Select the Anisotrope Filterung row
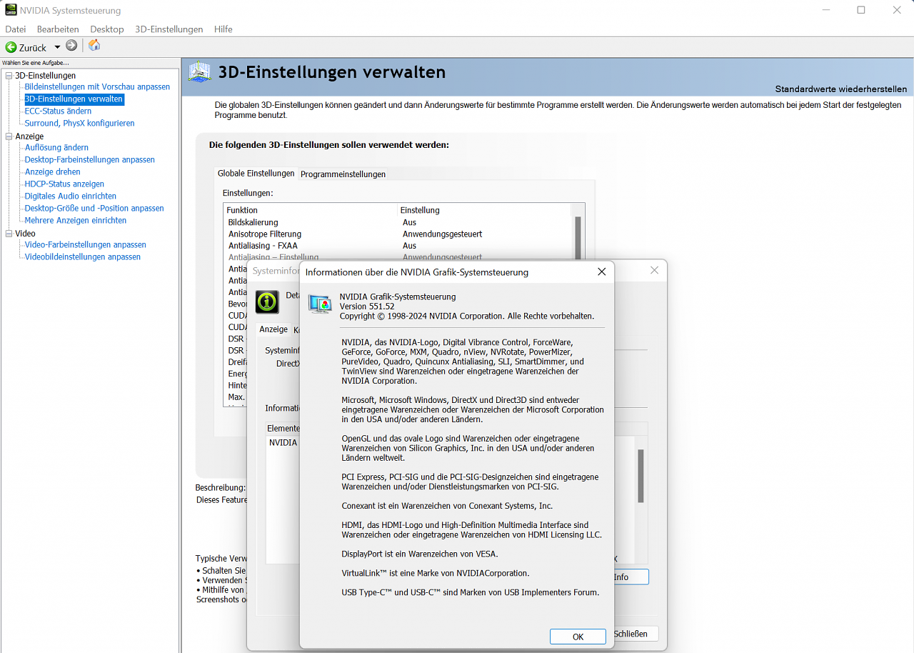The height and width of the screenshot is (653, 914). 398,234
